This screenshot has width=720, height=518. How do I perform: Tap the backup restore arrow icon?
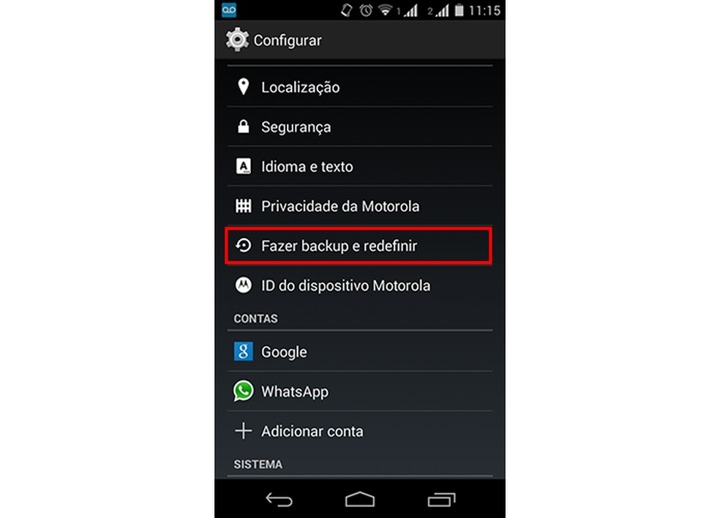click(244, 245)
